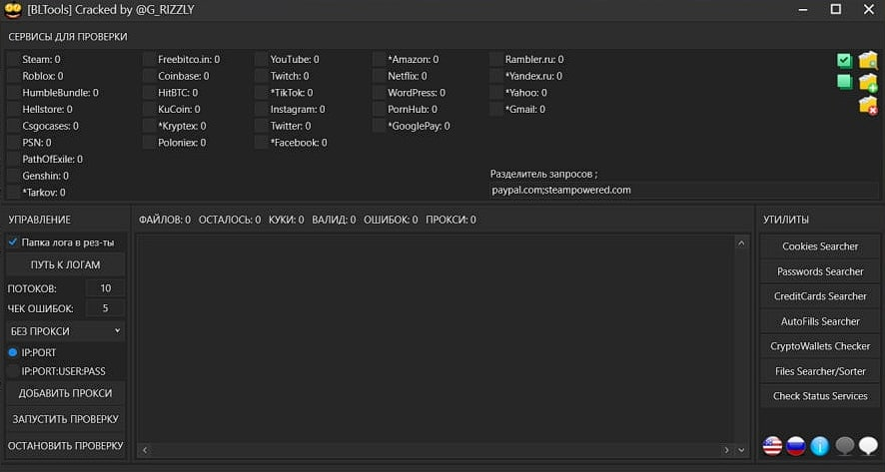Check the YouTube service box
885x472 pixels.
(x=261, y=59)
